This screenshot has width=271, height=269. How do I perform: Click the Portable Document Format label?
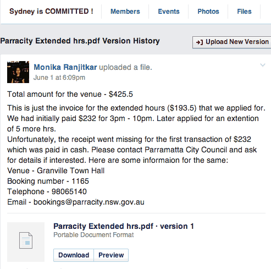[93, 235]
